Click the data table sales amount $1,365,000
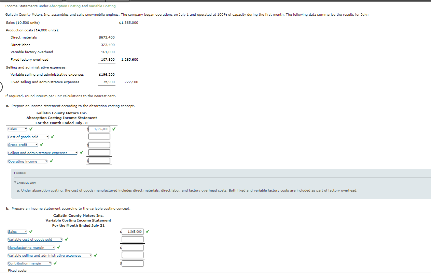Viewport: 431px width, 273px height. pyautogui.click(x=129, y=23)
